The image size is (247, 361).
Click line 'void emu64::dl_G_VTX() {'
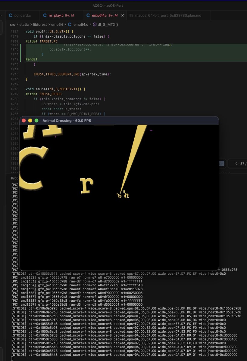tap(49, 31)
